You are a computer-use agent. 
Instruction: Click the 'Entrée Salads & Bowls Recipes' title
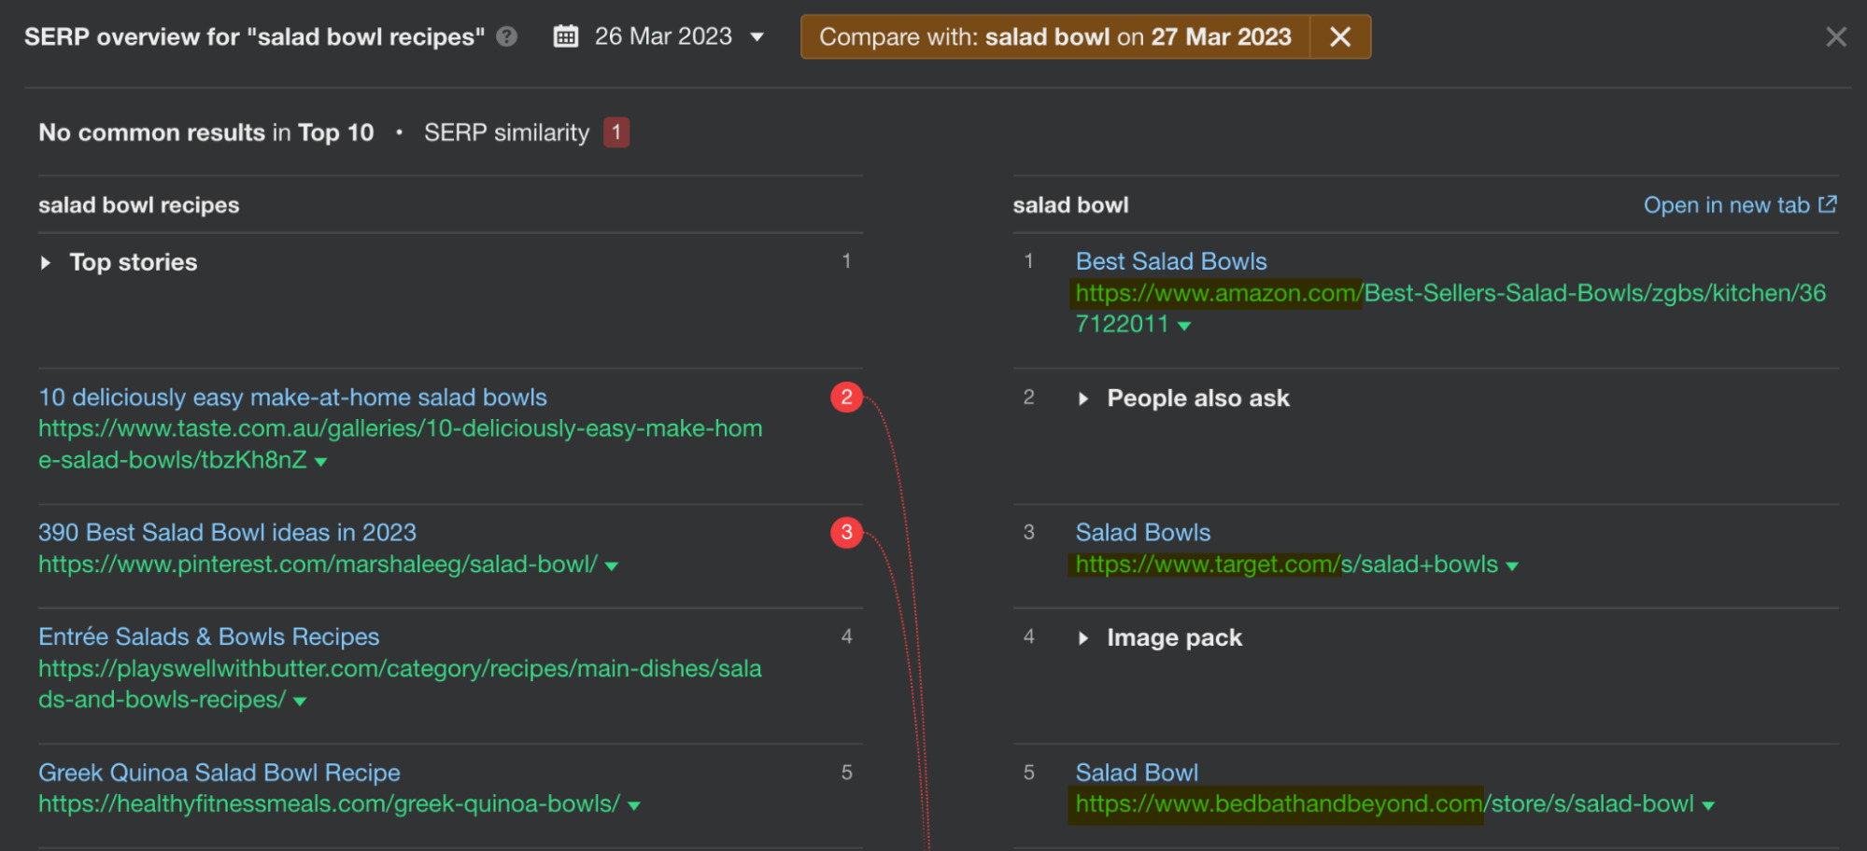(x=208, y=636)
